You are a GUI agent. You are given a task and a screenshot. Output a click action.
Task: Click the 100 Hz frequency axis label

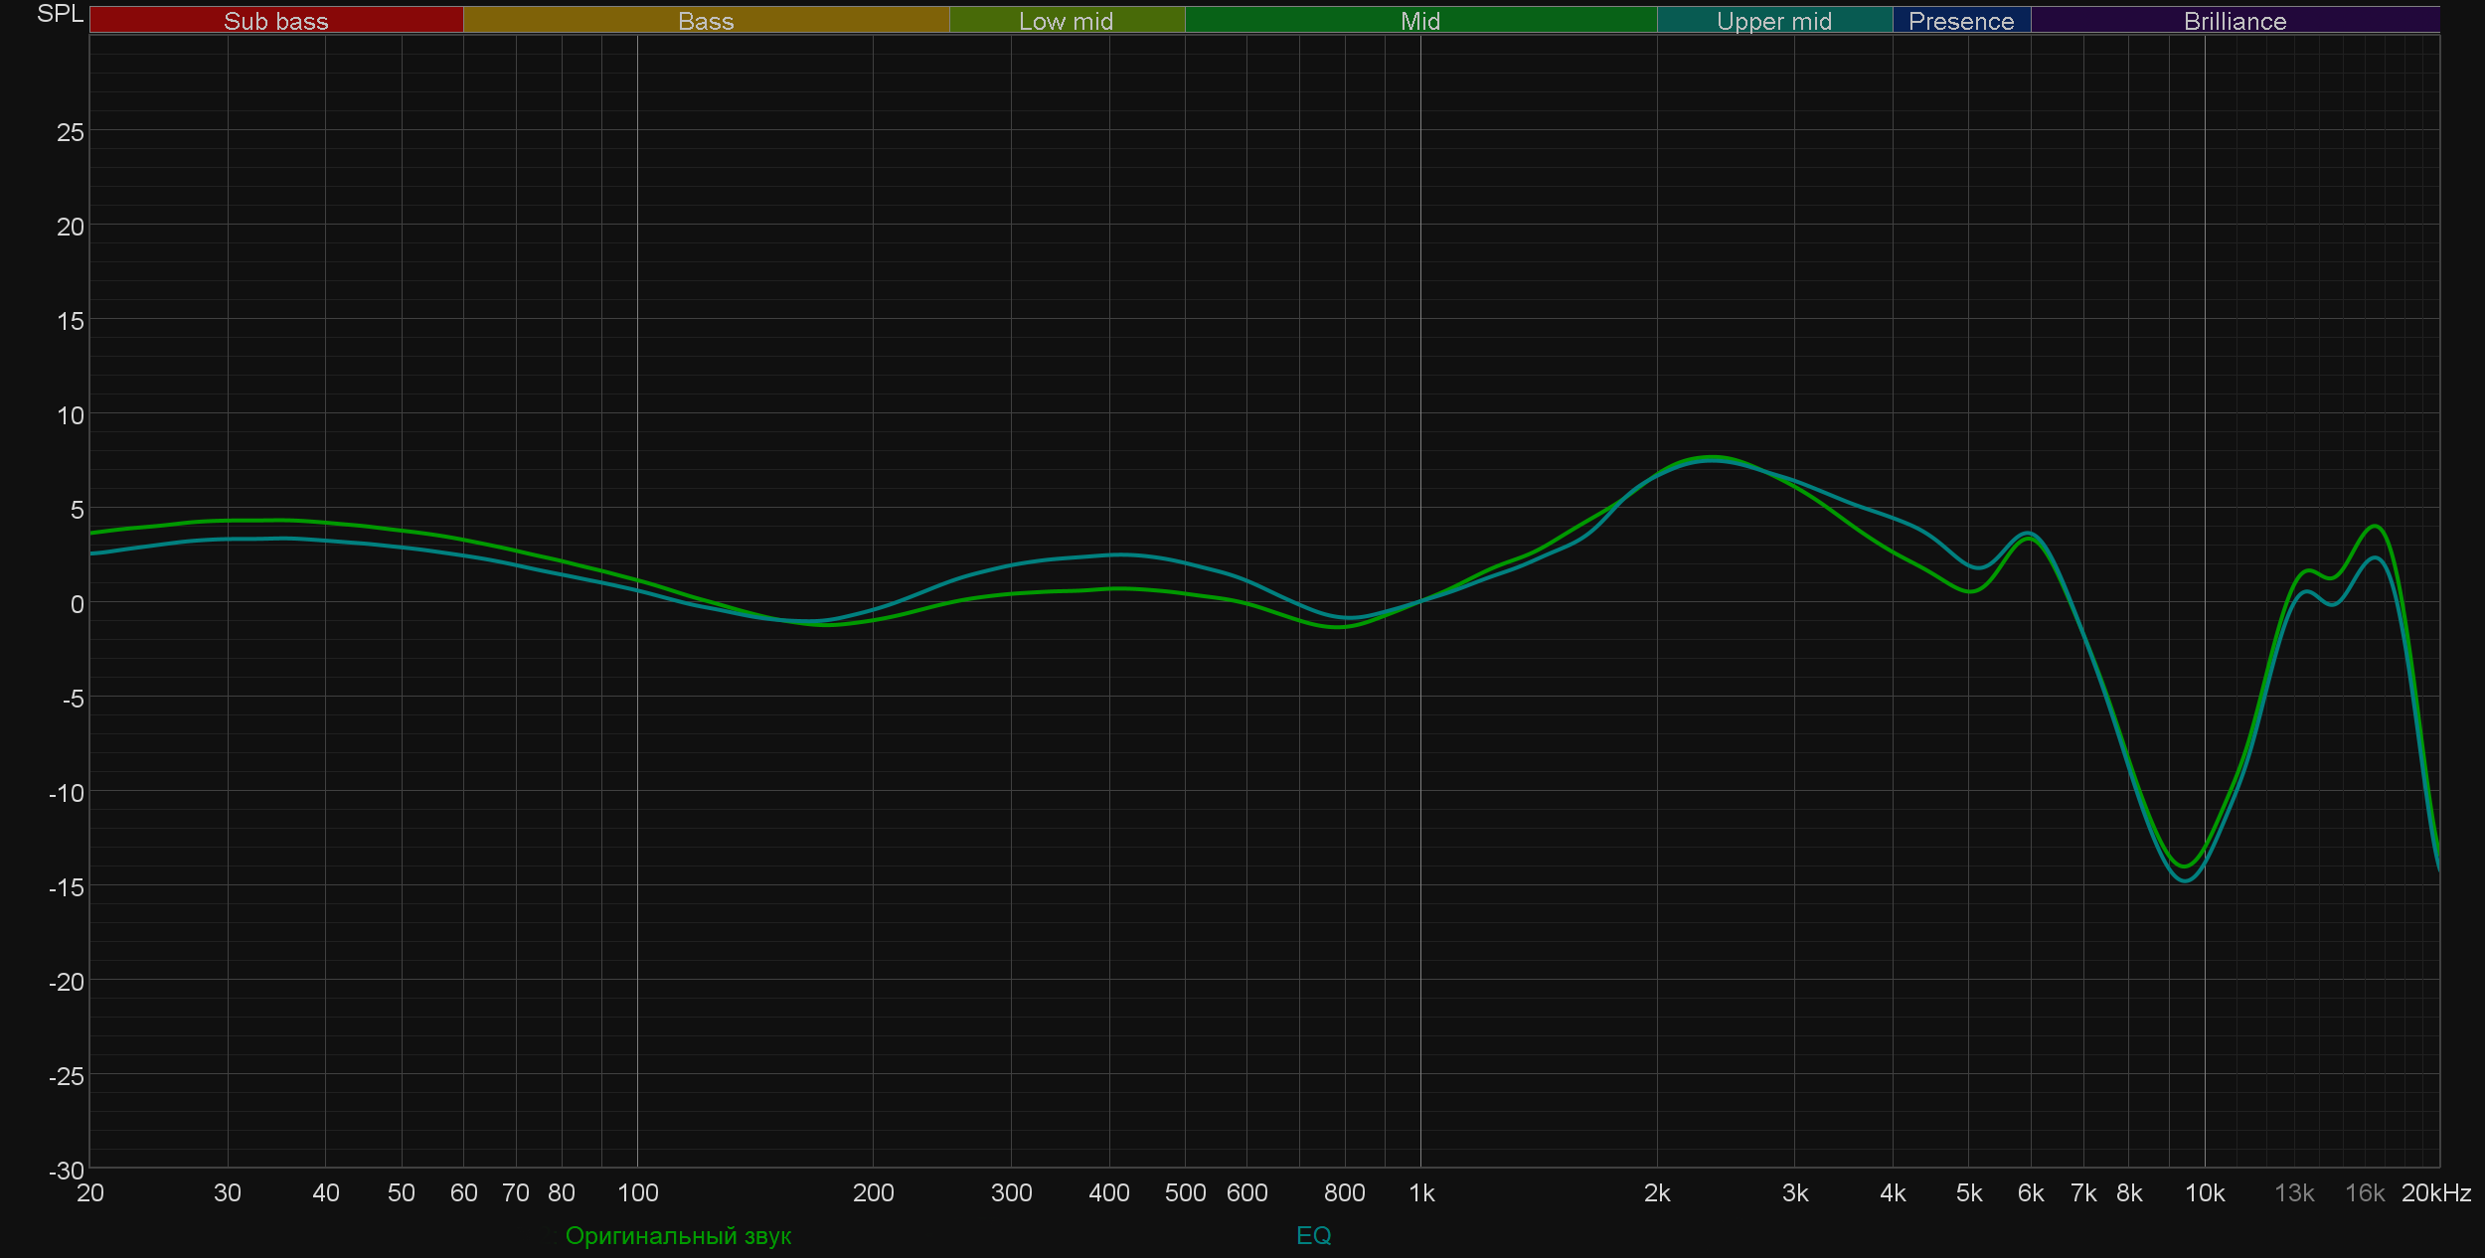click(x=637, y=1192)
